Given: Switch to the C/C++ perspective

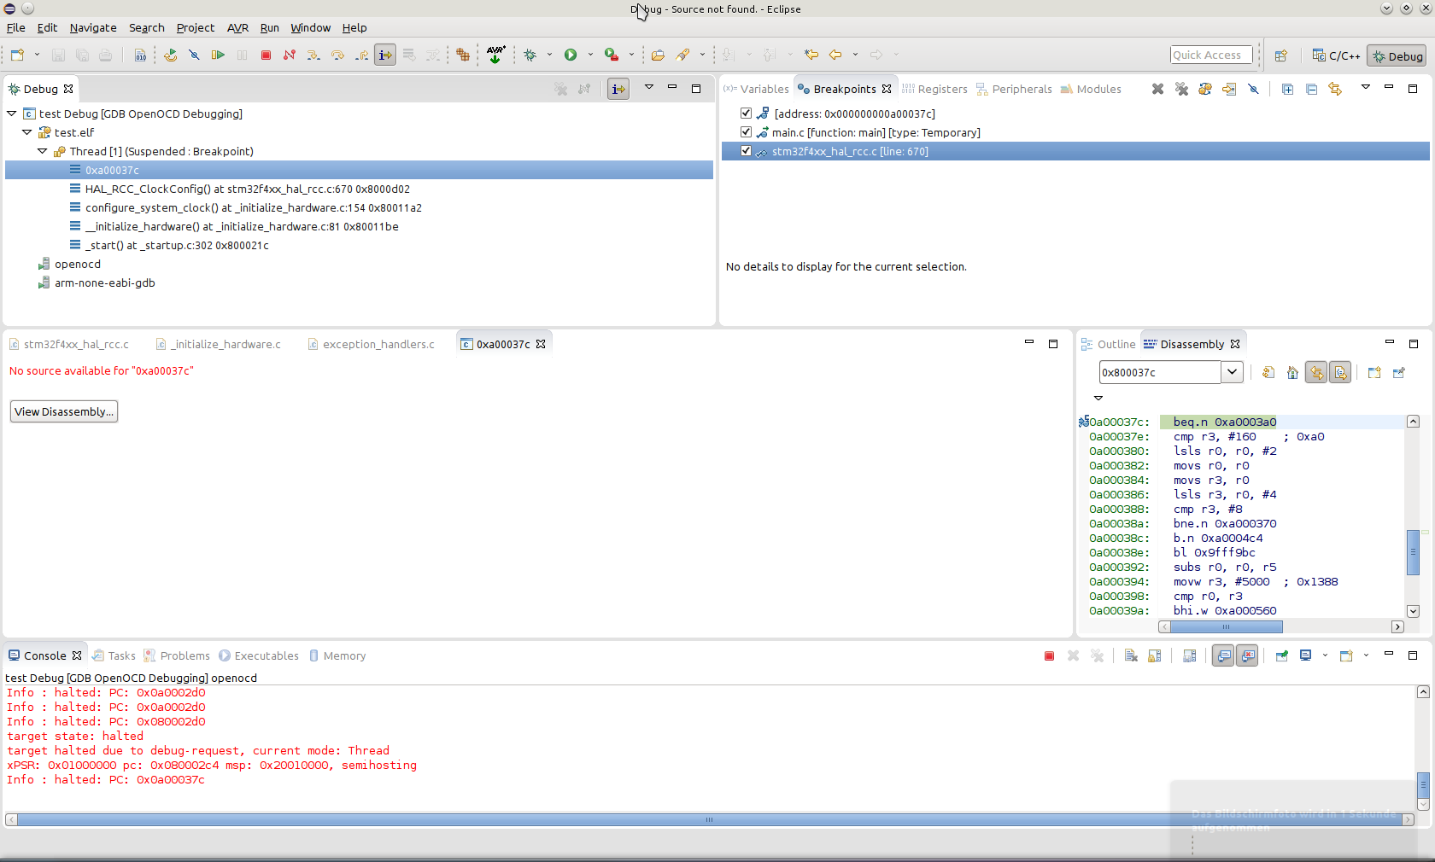Looking at the screenshot, I should 1336,55.
